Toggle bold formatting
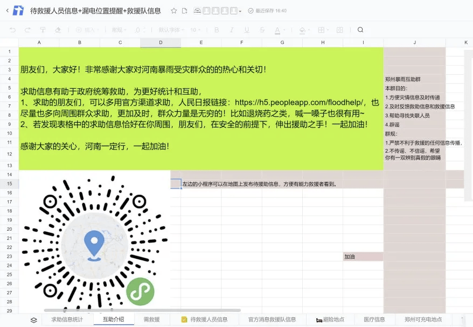Screen dimensions: 473x327 pos(217,30)
